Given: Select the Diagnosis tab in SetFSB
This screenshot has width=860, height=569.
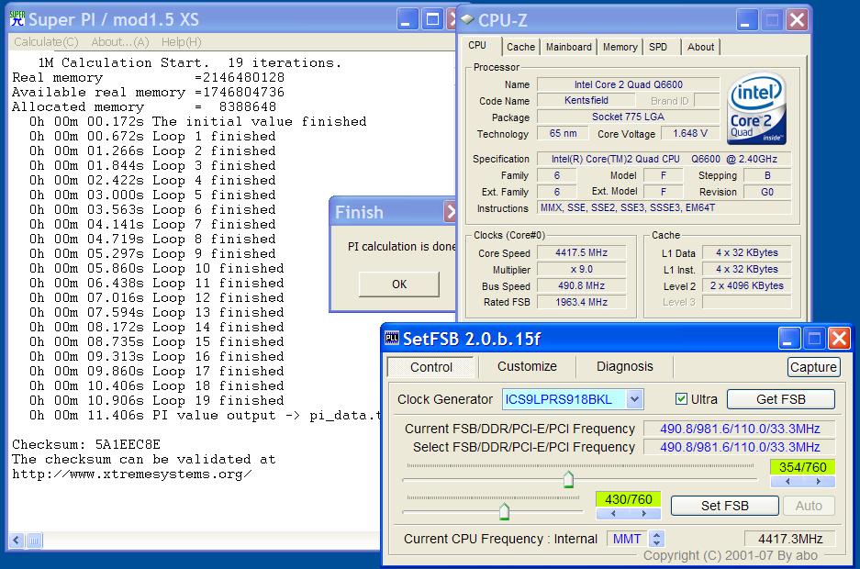Looking at the screenshot, I should click(x=625, y=366).
